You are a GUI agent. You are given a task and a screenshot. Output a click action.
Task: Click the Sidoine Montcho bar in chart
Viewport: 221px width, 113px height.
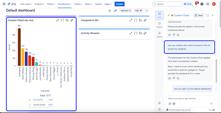click(26, 59)
